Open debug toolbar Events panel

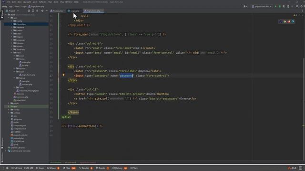click(102, 168)
